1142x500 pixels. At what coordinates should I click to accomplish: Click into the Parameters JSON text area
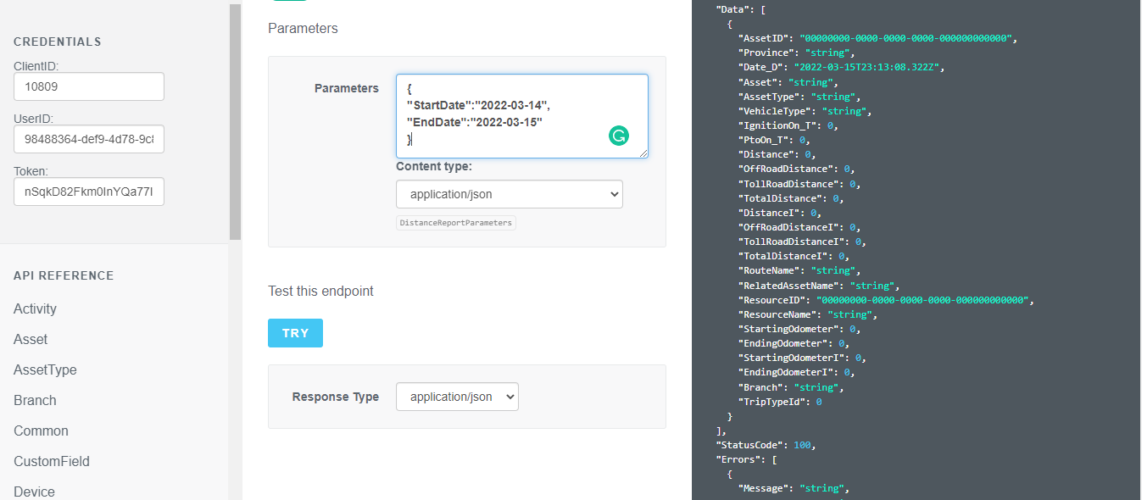[522, 116]
